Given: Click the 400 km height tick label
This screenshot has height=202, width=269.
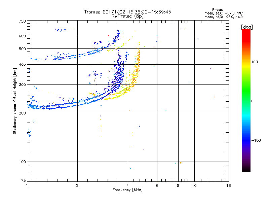Looking at the screenshot, I should (x=22, y=65).
